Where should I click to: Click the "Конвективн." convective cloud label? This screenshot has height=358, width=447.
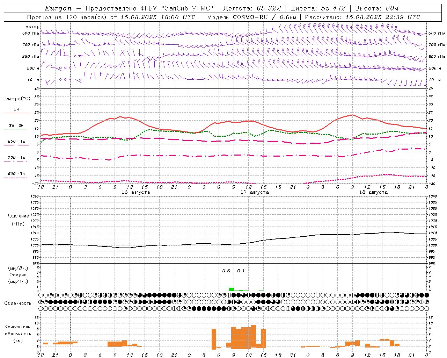tap(18, 327)
